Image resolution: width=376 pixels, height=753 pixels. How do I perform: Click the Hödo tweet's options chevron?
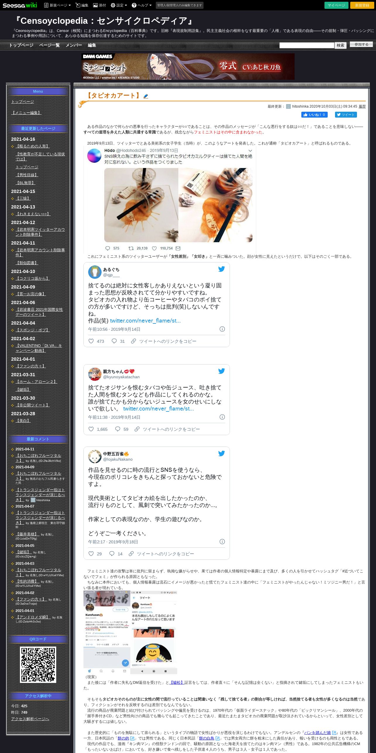(x=250, y=151)
